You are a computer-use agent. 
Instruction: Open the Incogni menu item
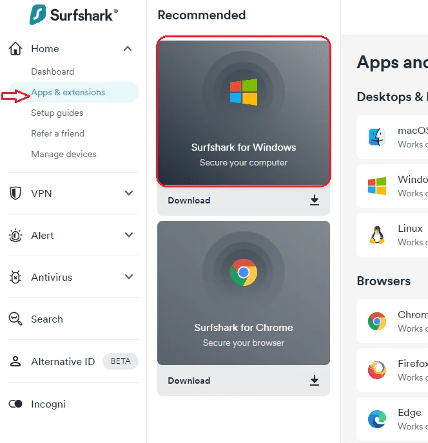coord(48,404)
